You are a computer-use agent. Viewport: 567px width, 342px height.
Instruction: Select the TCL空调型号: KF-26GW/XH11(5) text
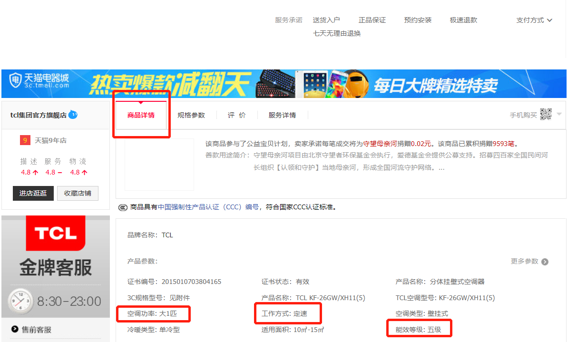pyautogui.click(x=445, y=298)
